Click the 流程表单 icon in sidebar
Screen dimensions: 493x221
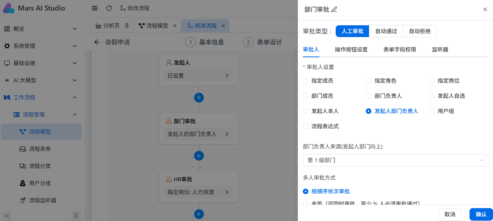coord(23,149)
